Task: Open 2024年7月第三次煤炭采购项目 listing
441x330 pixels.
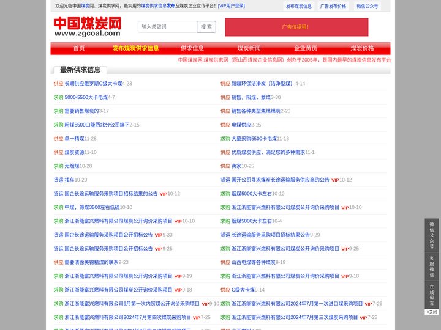Action: (x=295, y=317)
